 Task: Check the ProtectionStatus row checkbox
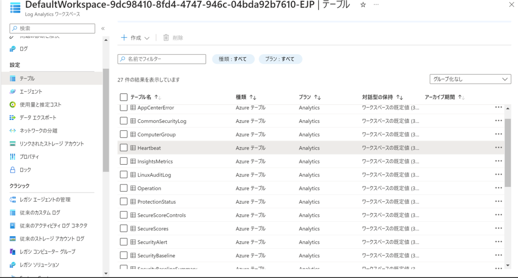click(123, 201)
